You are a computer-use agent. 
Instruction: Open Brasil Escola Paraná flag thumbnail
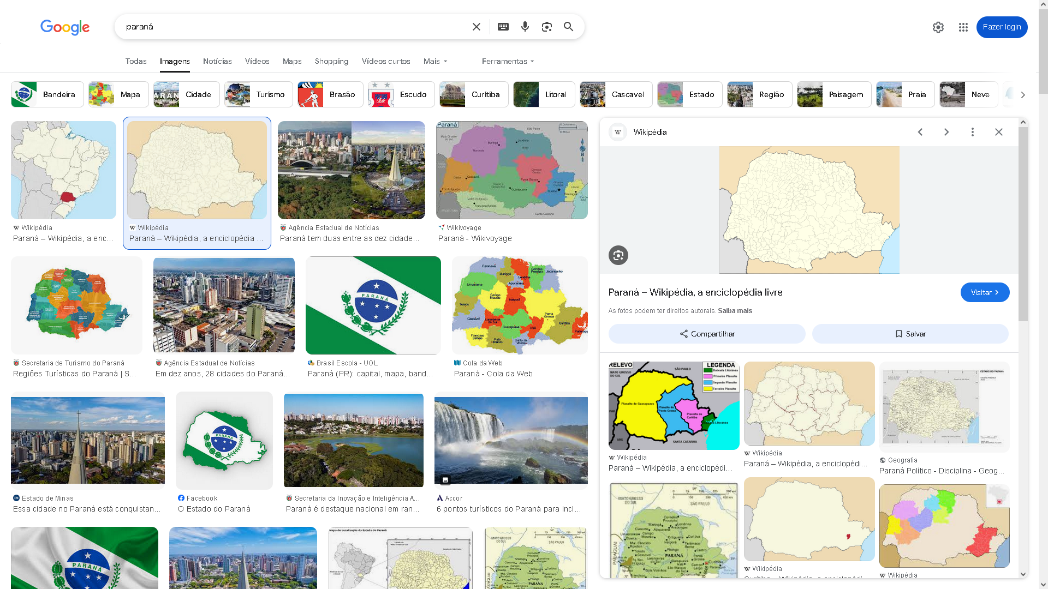click(x=373, y=305)
